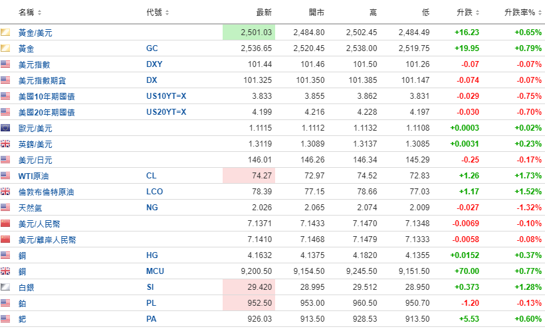Open the 黃金/美元 quote link
Screen dimensions: 545x329
[x=35, y=33]
